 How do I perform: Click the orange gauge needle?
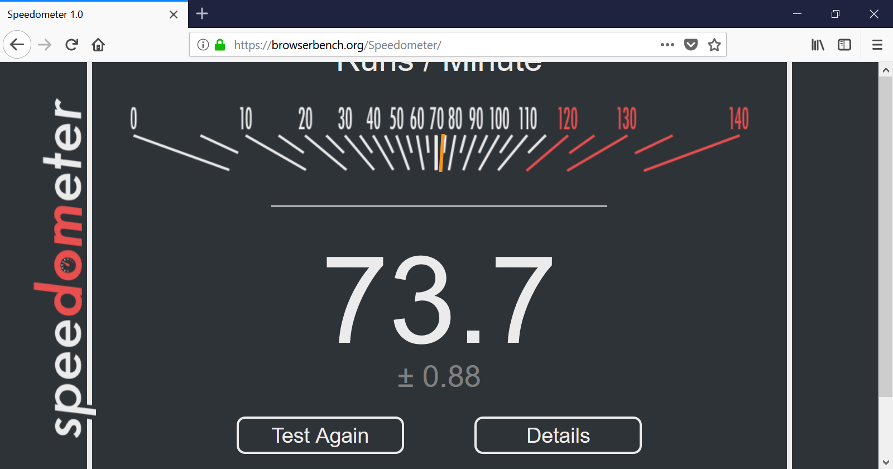coord(441,153)
